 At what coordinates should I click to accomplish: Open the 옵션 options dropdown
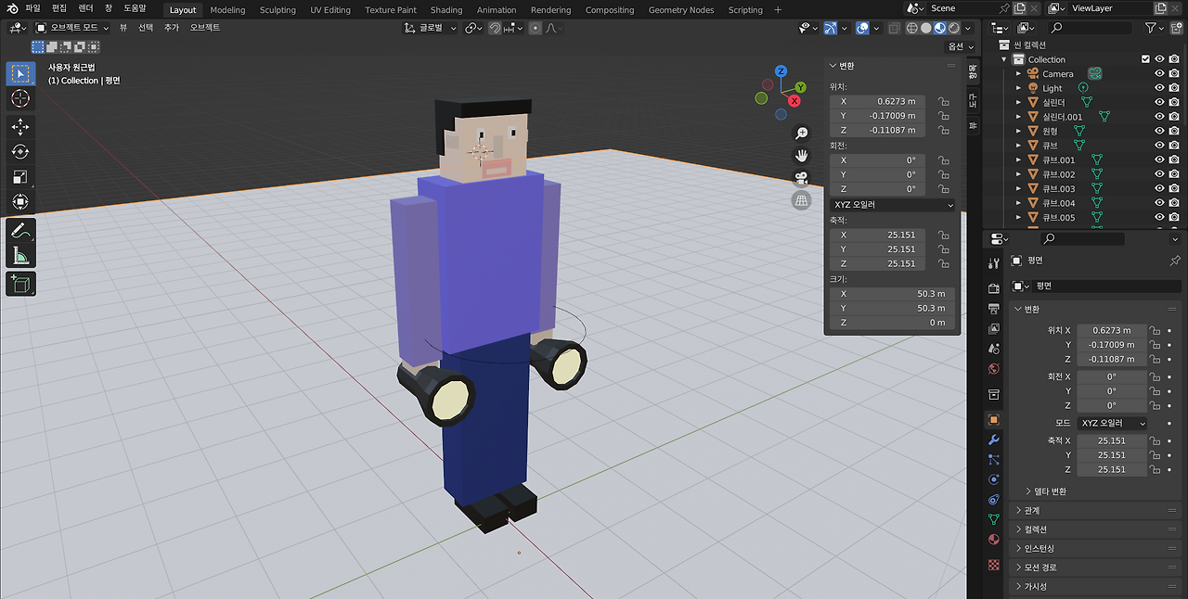[x=960, y=46]
